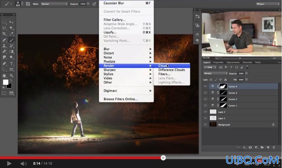282x168 pixels.
Task: Select the Move tool
Action: tap(11, 22)
